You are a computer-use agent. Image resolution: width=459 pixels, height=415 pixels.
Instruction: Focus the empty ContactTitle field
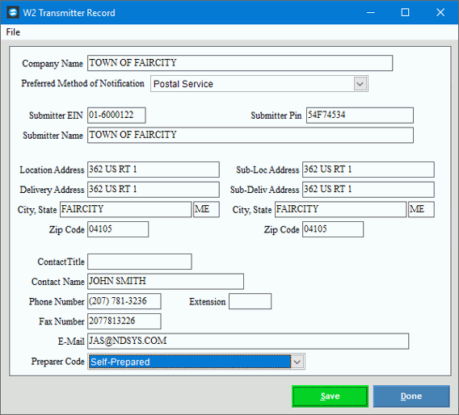click(140, 262)
